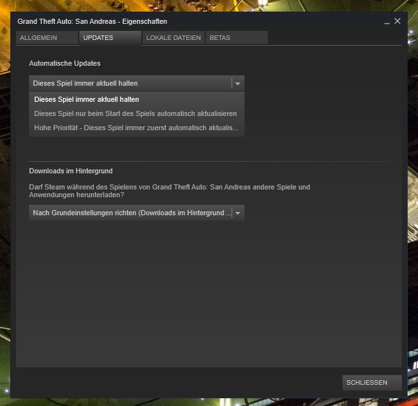Pick 'Hohe Priorität' update option

(137, 128)
